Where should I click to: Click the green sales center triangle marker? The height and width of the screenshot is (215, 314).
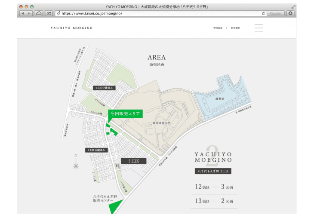[x=115, y=207]
